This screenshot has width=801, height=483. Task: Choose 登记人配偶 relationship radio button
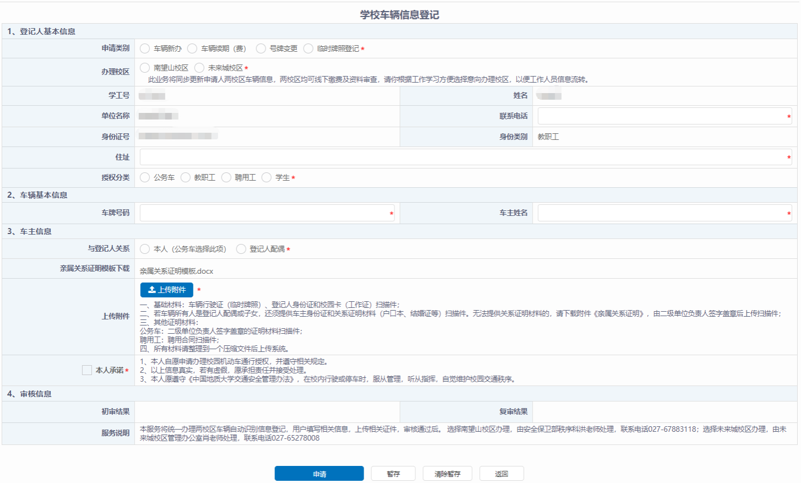click(x=241, y=249)
